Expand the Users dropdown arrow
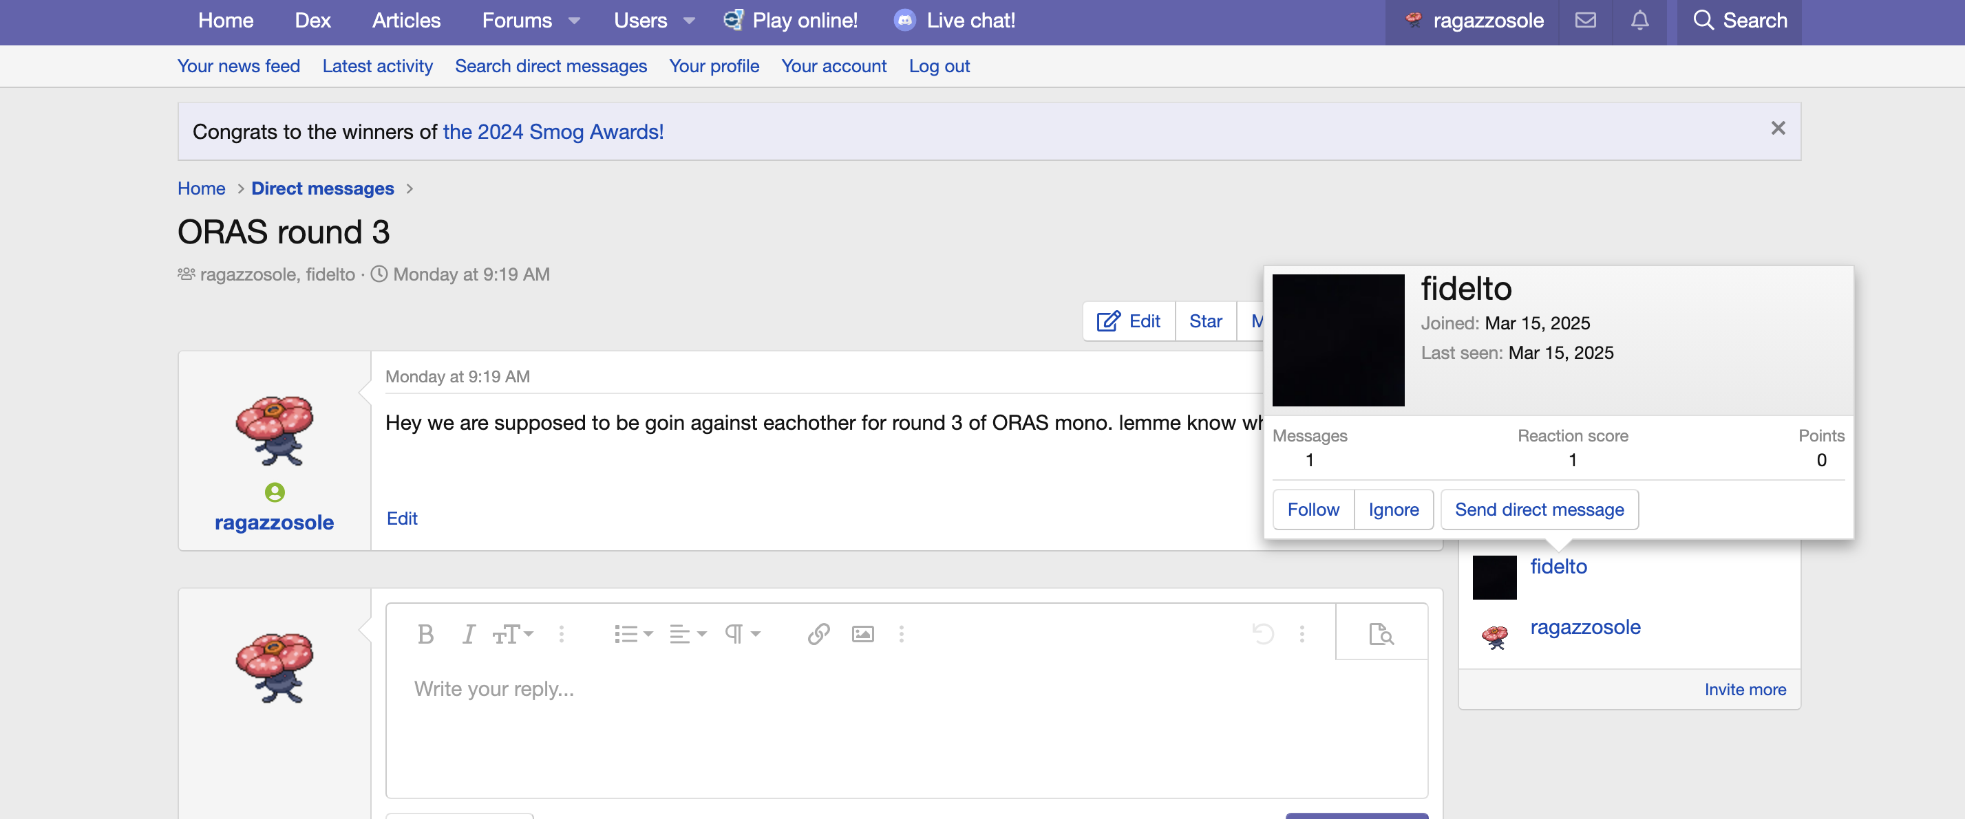This screenshot has height=819, width=1965. [690, 21]
